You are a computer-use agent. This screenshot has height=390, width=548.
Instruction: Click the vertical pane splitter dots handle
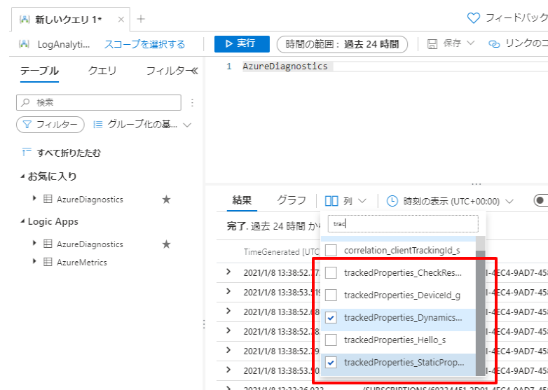coord(204,324)
